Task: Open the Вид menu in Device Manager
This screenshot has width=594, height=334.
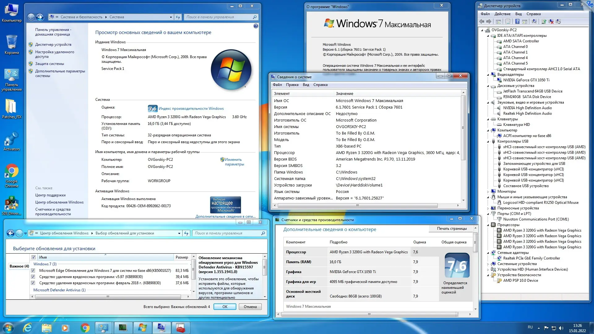Action: pos(518,14)
